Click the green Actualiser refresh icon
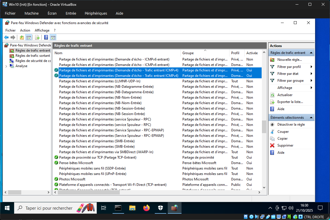 click(x=272, y=95)
